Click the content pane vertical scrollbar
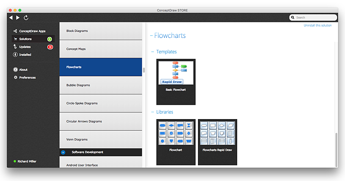This screenshot has height=181, width=345. tap(336, 150)
